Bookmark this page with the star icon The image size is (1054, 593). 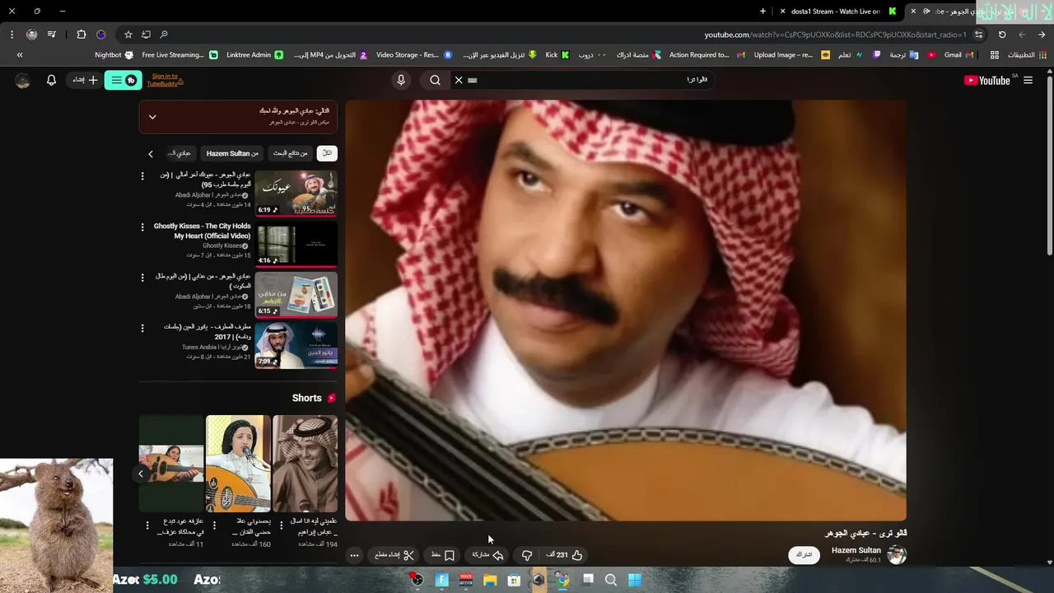click(128, 35)
